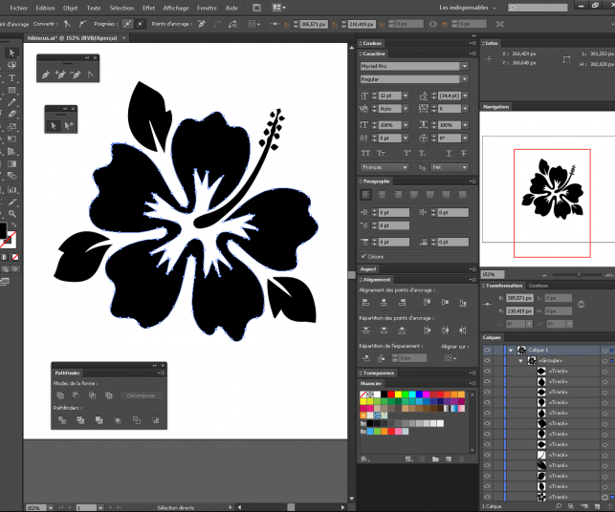Collapse the Calque 1 layer tree

click(511, 350)
